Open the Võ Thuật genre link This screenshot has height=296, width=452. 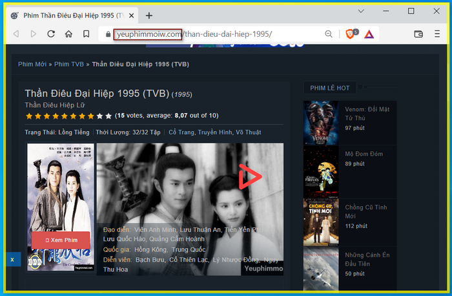(248, 132)
